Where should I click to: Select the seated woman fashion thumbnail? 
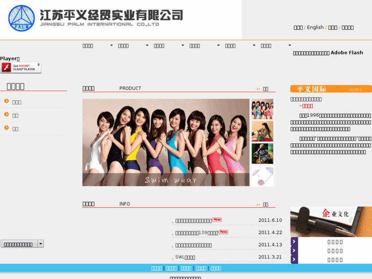point(262,131)
